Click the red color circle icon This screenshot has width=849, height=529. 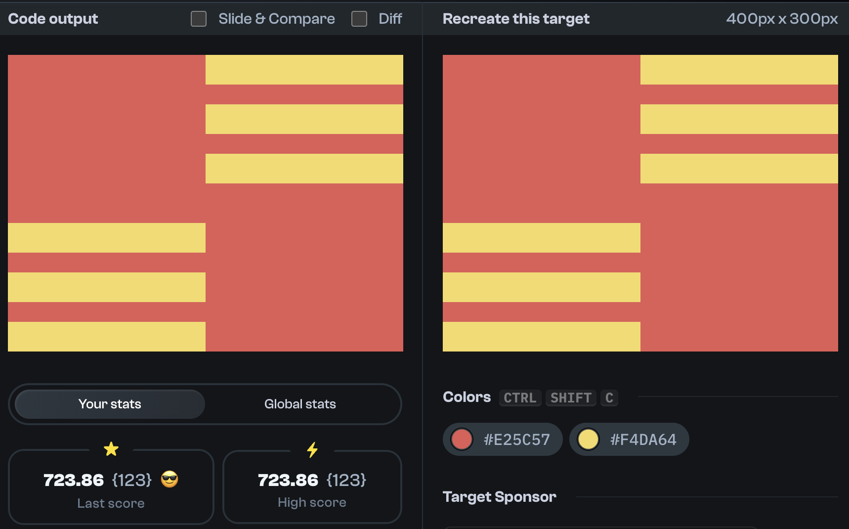pos(462,439)
